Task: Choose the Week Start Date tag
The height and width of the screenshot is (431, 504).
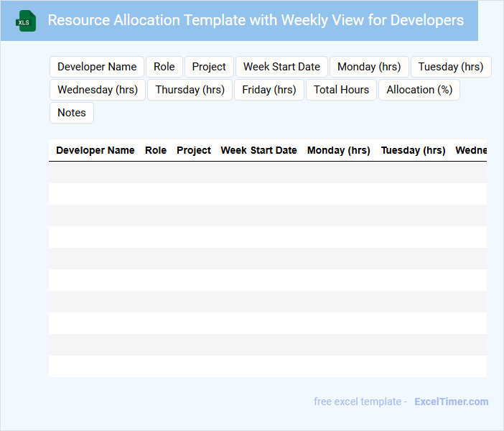Action: pyautogui.click(x=281, y=67)
